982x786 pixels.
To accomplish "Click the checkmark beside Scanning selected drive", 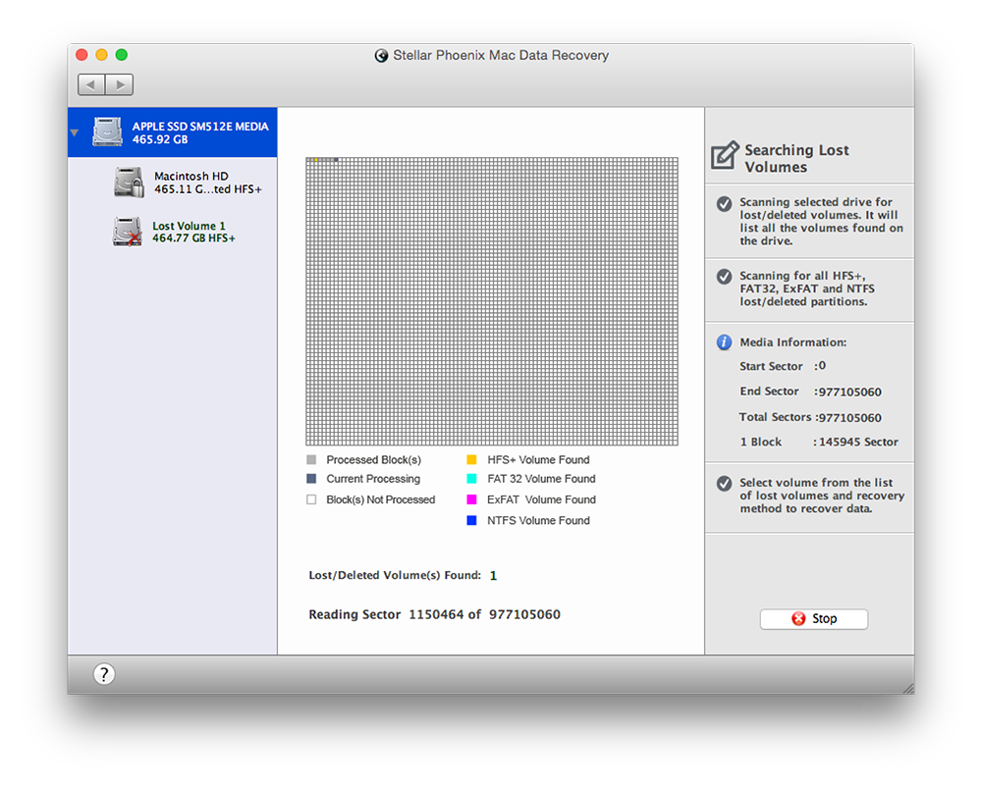I will pyautogui.click(x=724, y=203).
